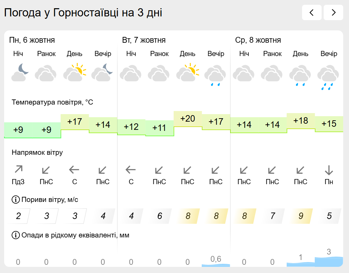The image size is (349, 273).
Task: Click info icon beside Пориви вітру
Action: coord(15,199)
